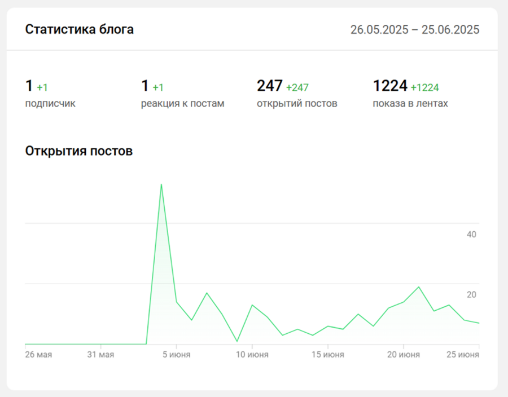Image resolution: width=508 pixels, height=397 pixels.
Task: Click the '5 июня' axis label
Action: click(x=176, y=355)
